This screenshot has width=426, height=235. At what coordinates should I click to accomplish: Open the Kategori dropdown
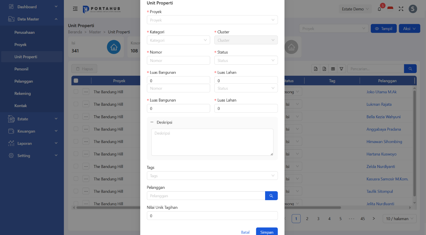point(178,40)
